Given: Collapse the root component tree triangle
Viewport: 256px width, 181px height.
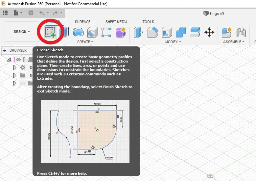Looking at the screenshot, I should pos(9,60).
